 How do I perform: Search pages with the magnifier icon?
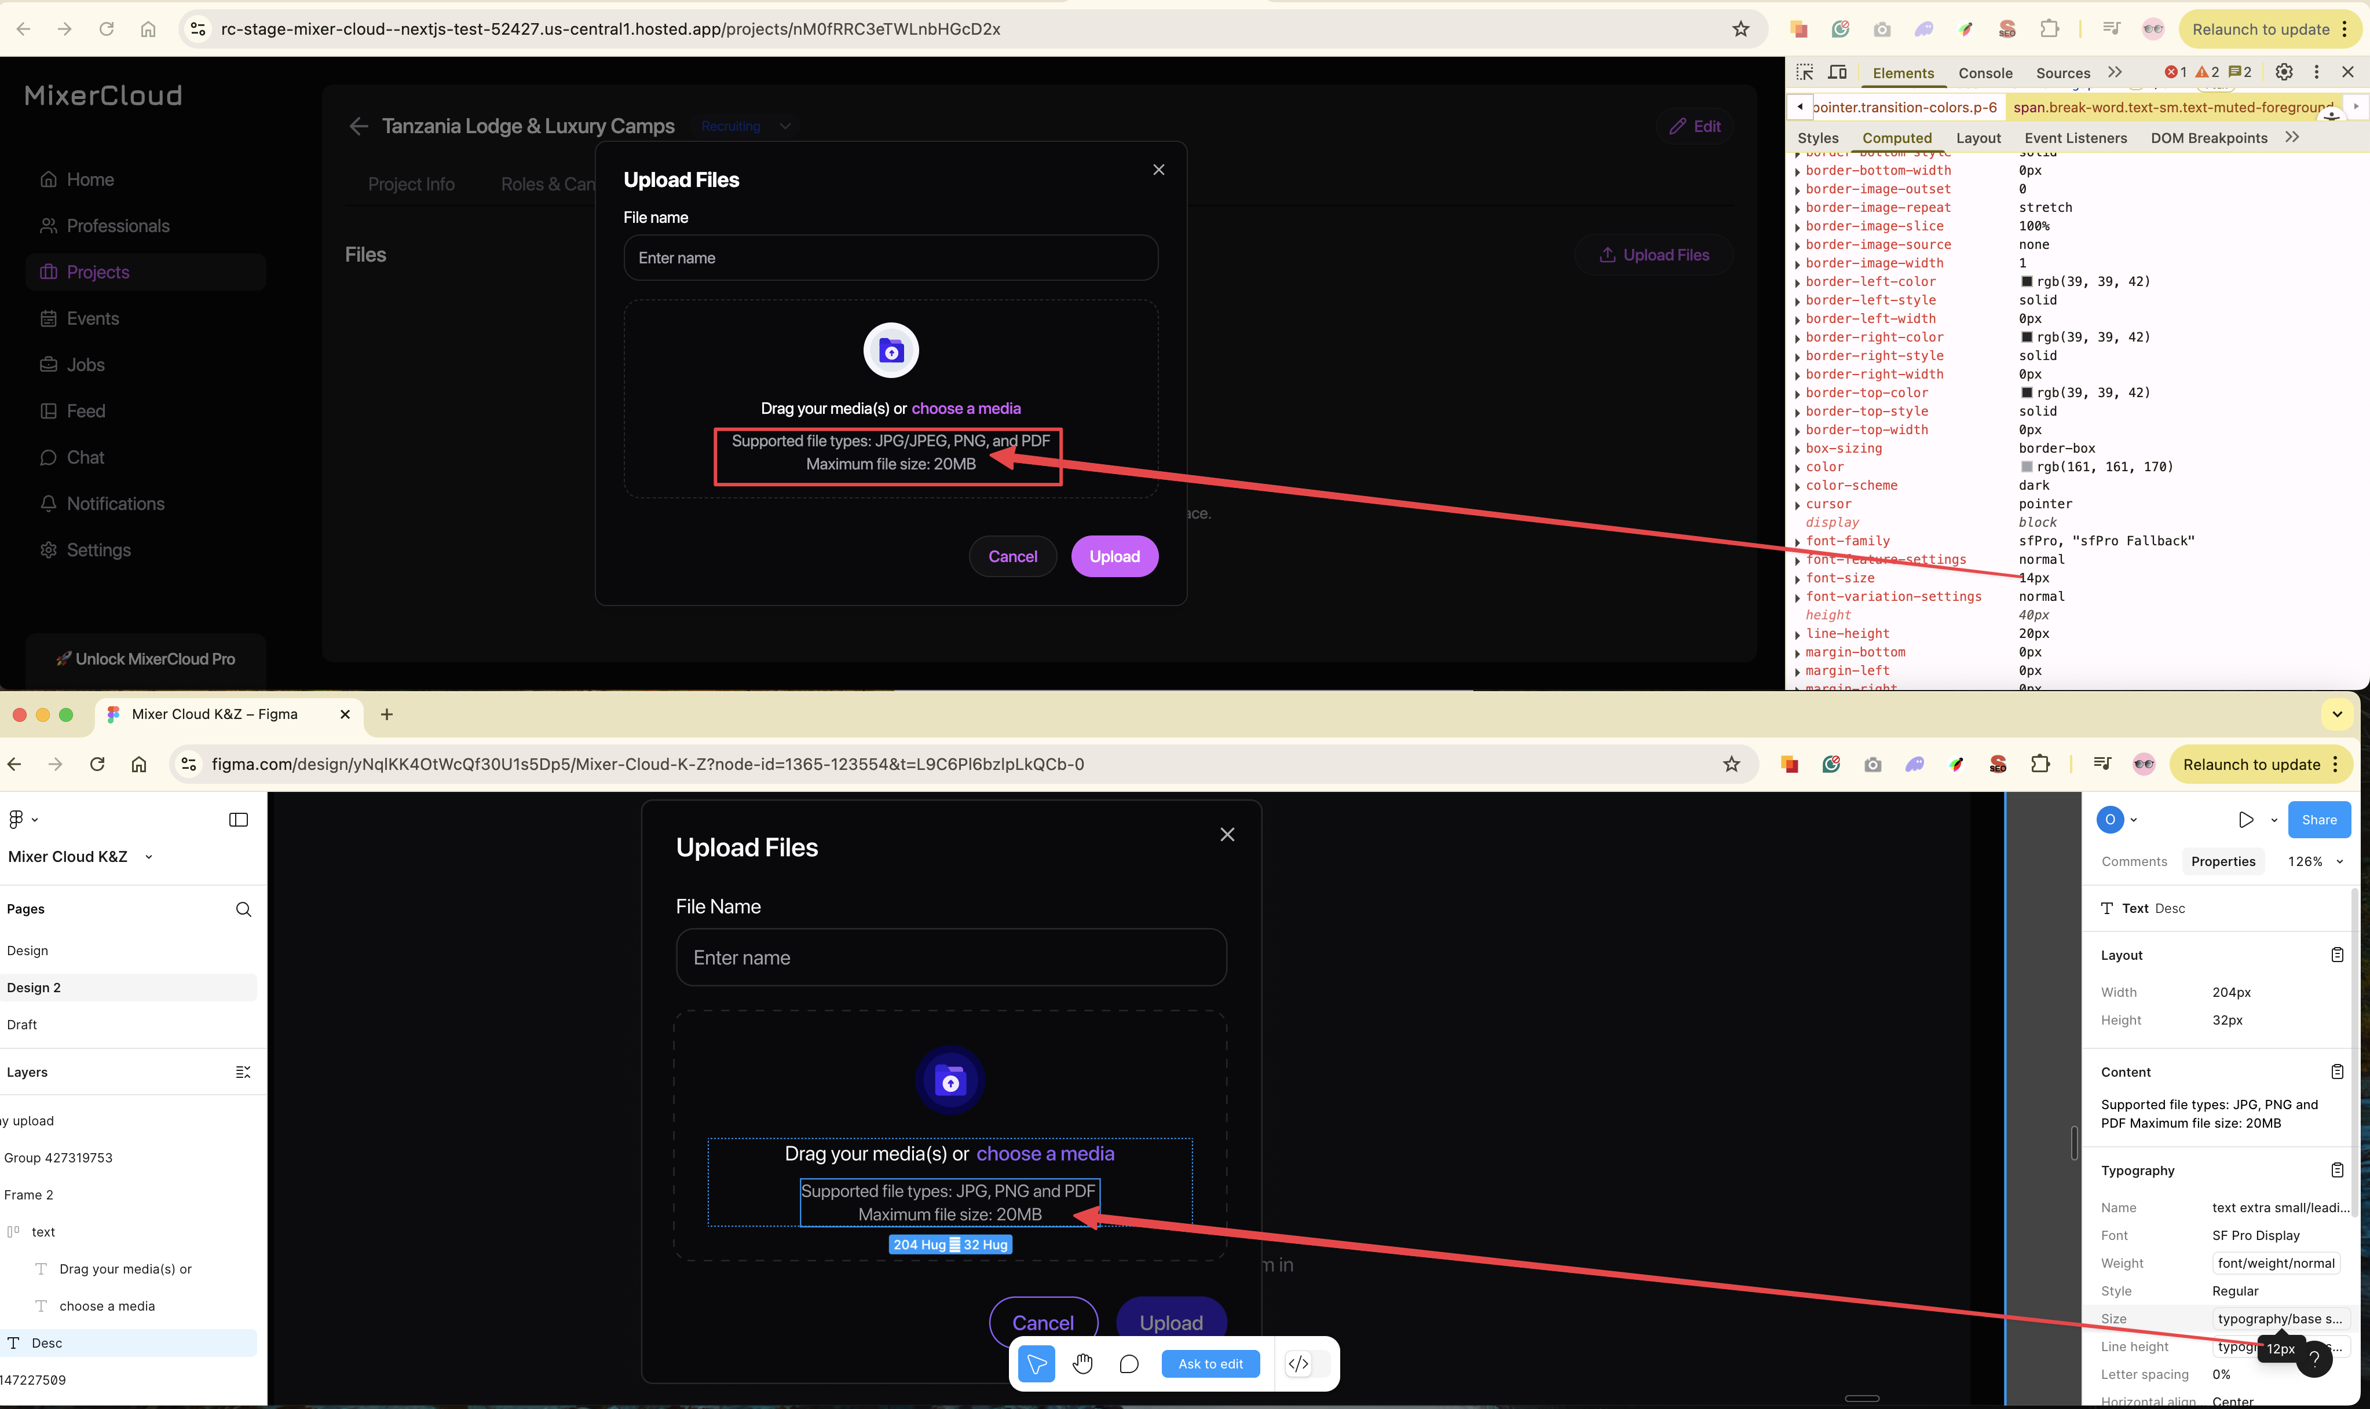[x=243, y=909]
